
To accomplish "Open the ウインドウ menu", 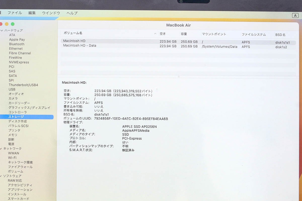I will [x=51, y=13].
